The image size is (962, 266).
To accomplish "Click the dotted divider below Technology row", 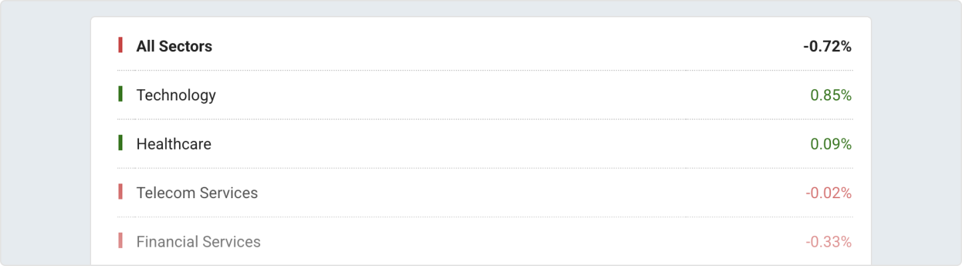I will 484,119.
